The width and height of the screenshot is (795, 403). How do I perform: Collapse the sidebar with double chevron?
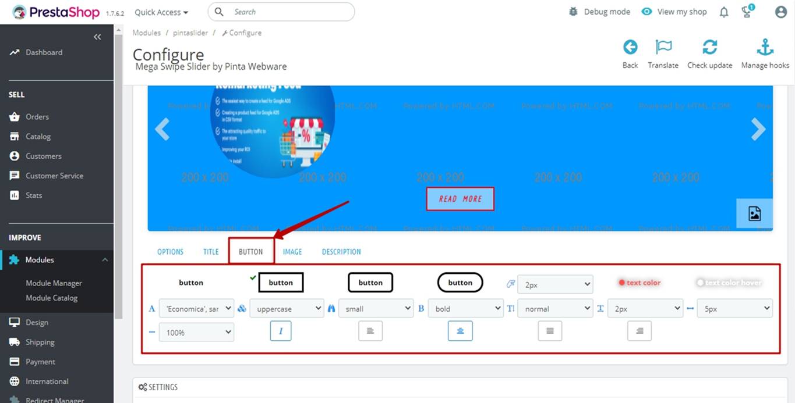pos(97,37)
